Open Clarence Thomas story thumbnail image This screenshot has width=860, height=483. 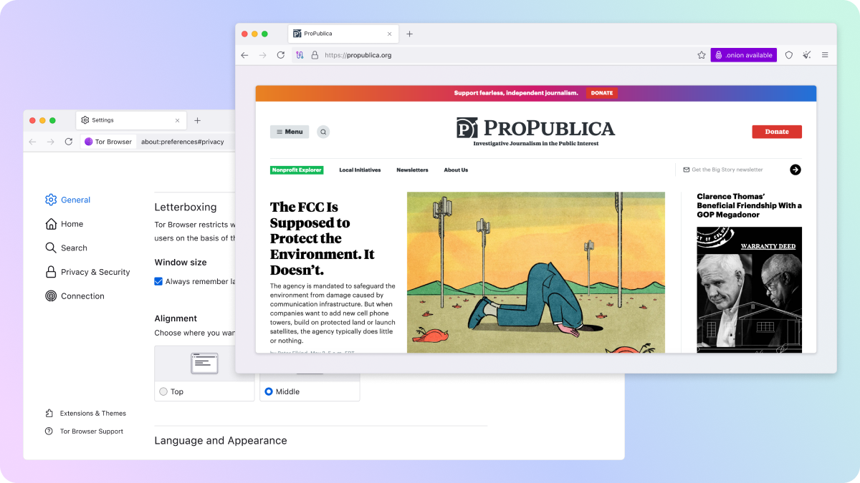tap(749, 289)
